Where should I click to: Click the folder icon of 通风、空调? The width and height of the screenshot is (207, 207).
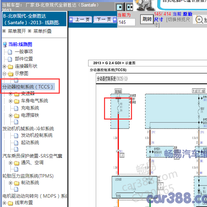pyautogui.click(x=17, y=163)
